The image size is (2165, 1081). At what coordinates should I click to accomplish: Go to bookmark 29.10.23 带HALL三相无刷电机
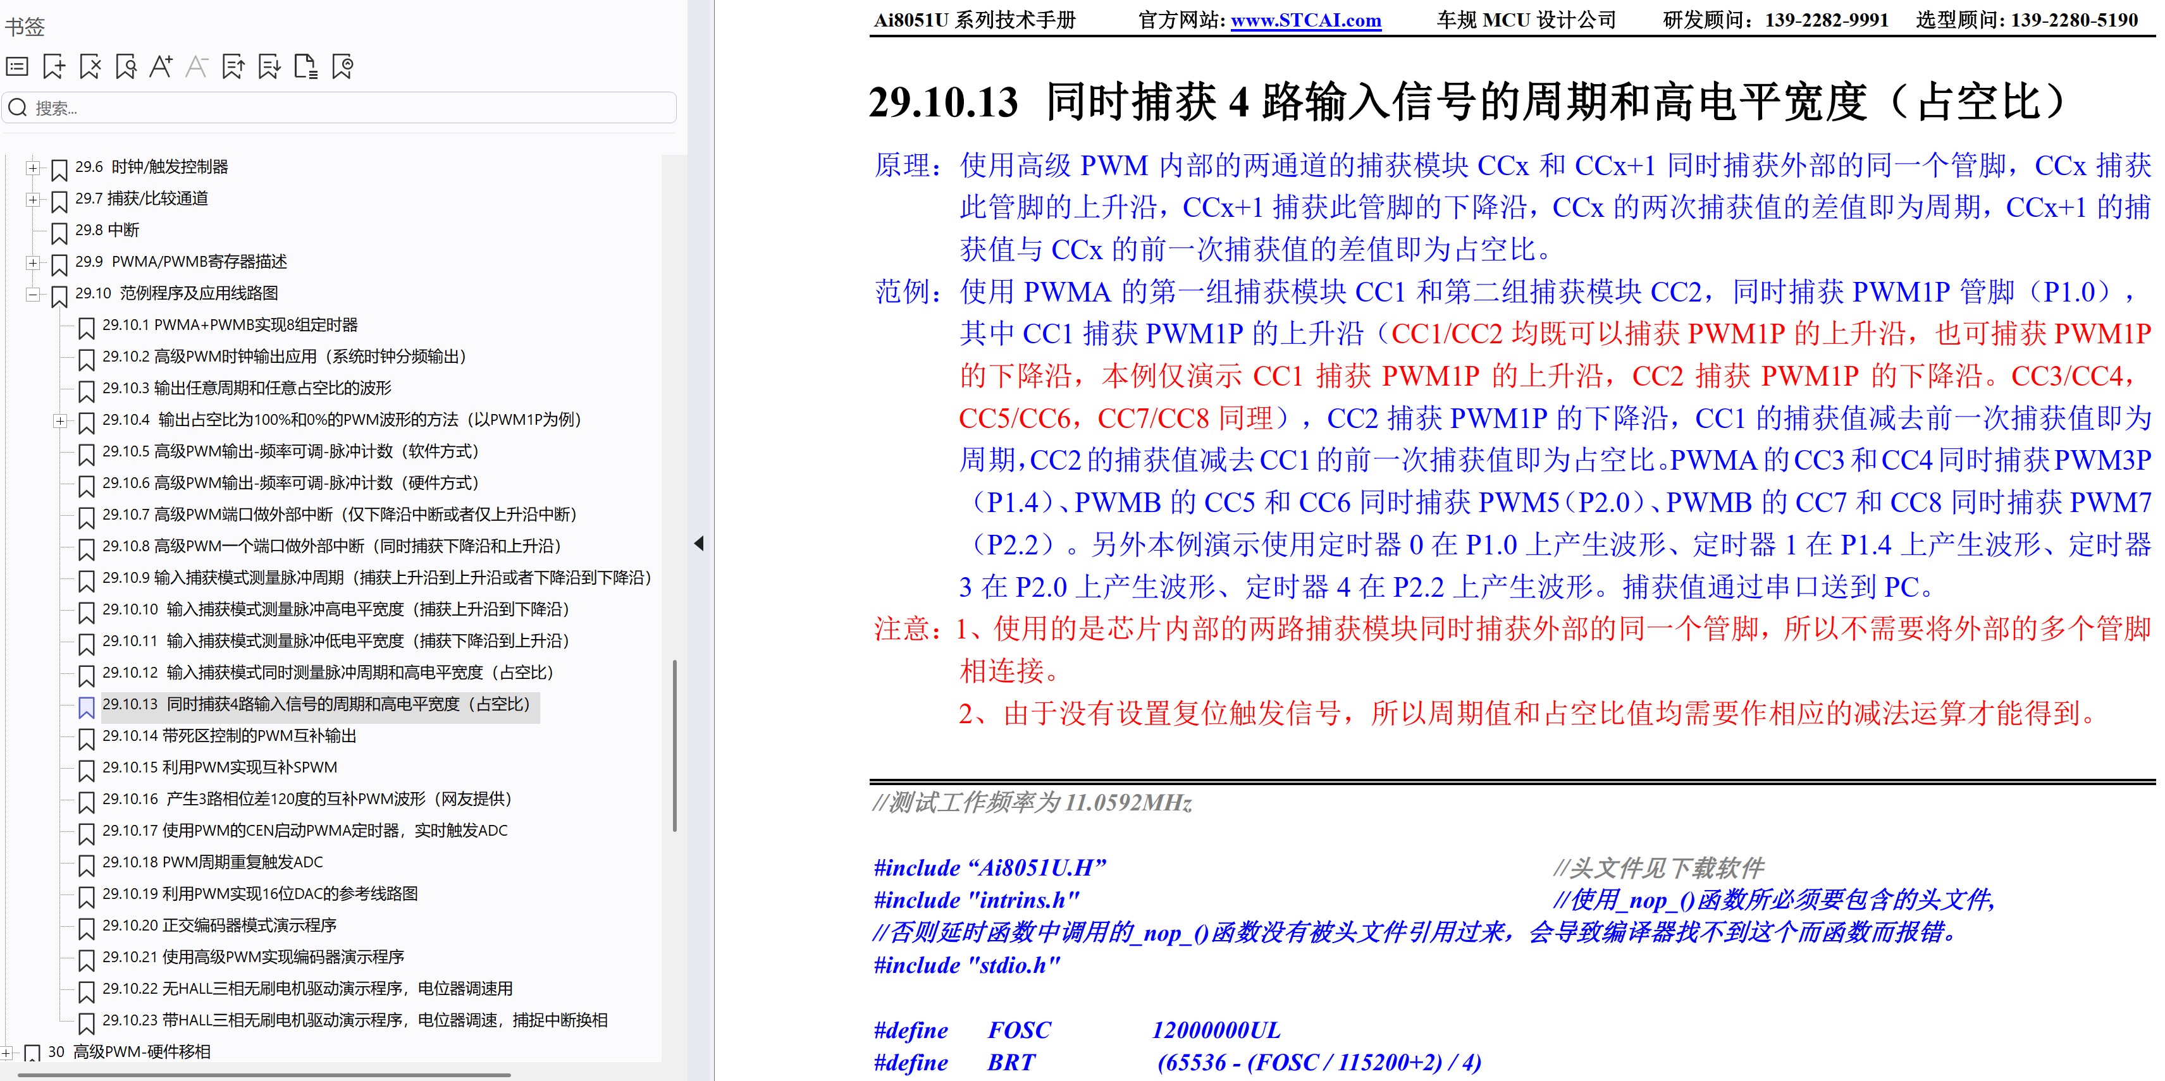pyautogui.click(x=355, y=1020)
